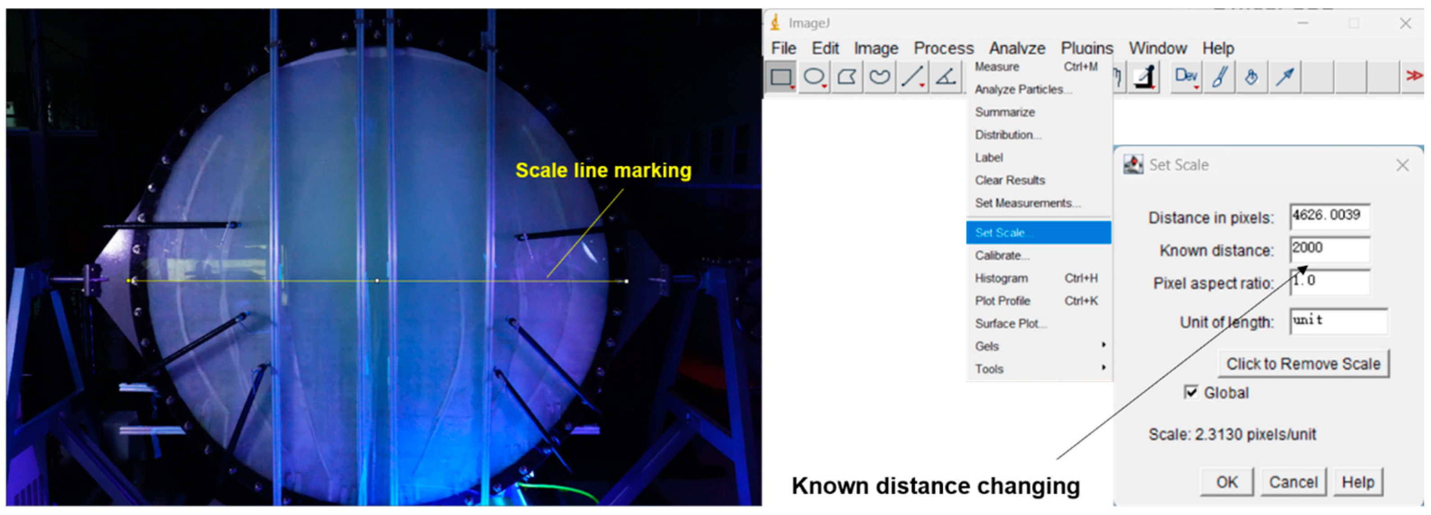1431x515 pixels.
Task: Select the Brush tool
Action: point(1219,77)
